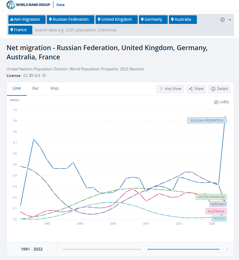This screenshot has width=239, height=260.
Task: Select the Germany chart label
Action: [x=218, y=204]
